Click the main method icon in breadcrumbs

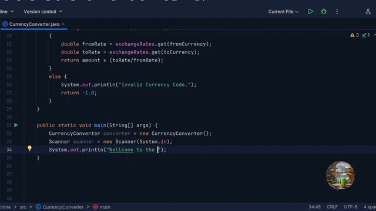pos(95,207)
